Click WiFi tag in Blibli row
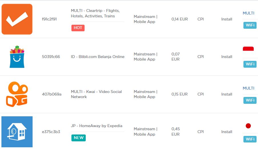258x149 pixels. click(250, 64)
